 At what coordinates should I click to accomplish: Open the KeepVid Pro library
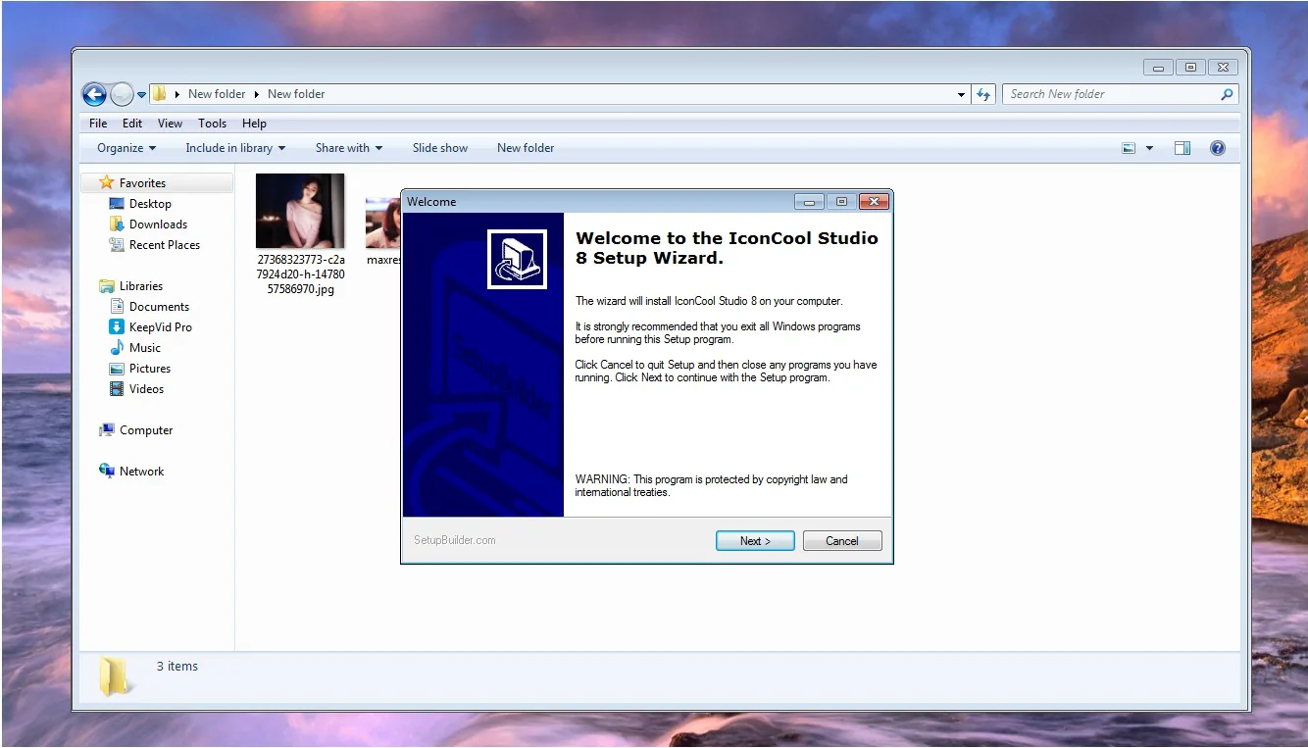pos(160,327)
